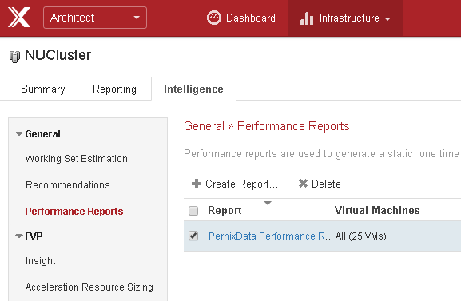Go to the Dashboard menu
The height and width of the screenshot is (301, 461).
(241, 18)
